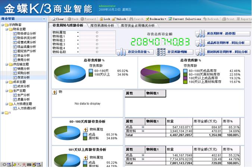Select the radio indicator for 物料名称
Image resolution: width=252 pixels, height=168 pixels.
(x=97, y=52)
